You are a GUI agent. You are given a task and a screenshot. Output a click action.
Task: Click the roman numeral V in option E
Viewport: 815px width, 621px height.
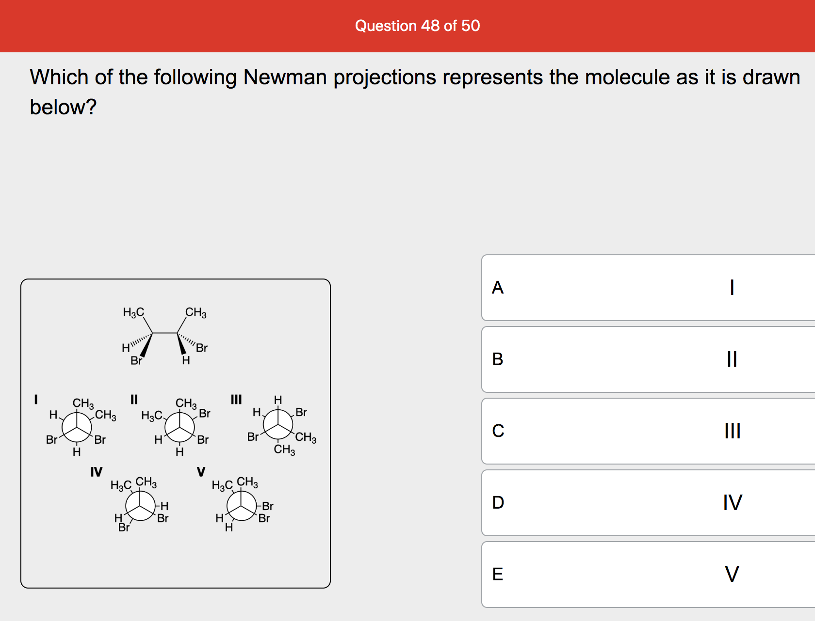pyautogui.click(x=732, y=574)
